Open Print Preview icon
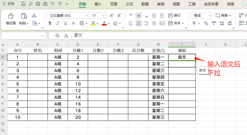This screenshot has height=135, width=247. (x=45, y=4)
